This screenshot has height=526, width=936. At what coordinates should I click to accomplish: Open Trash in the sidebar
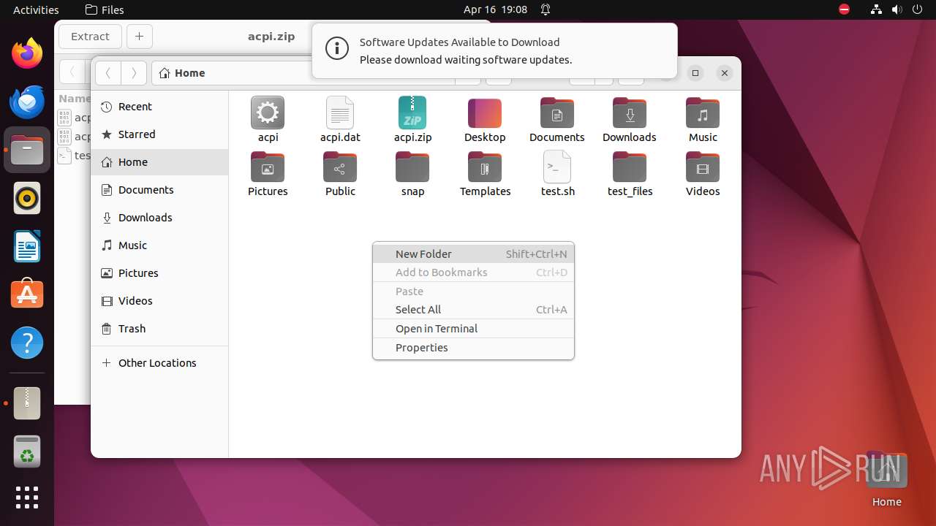(159, 329)
